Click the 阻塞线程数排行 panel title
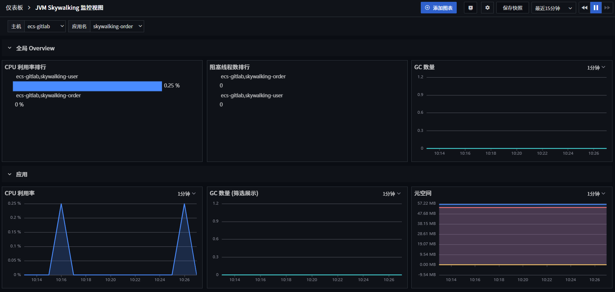The height and width of the screenshot is (292, 615). click(x=230, y=67)
